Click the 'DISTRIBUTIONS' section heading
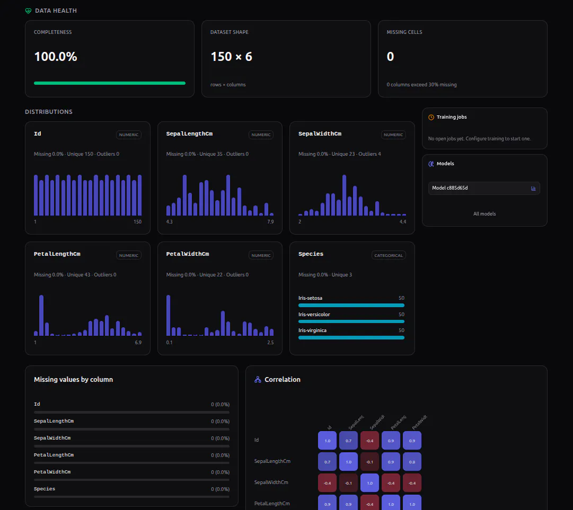The height and width of the screenshot is (510, 573). tap(49, 112)
